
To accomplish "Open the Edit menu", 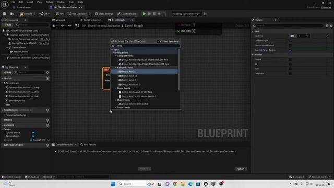I will (21, 2).
